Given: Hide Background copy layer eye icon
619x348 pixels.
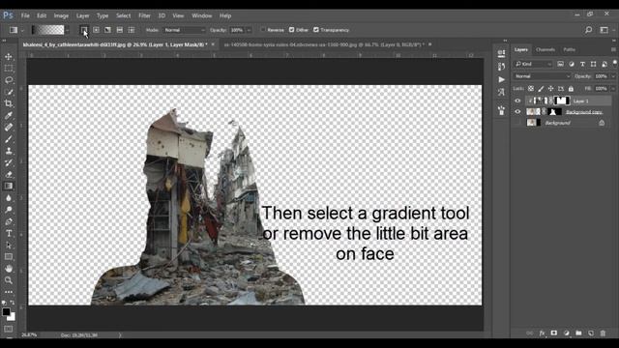Looking at the screenshot, I should click(517, 112).
